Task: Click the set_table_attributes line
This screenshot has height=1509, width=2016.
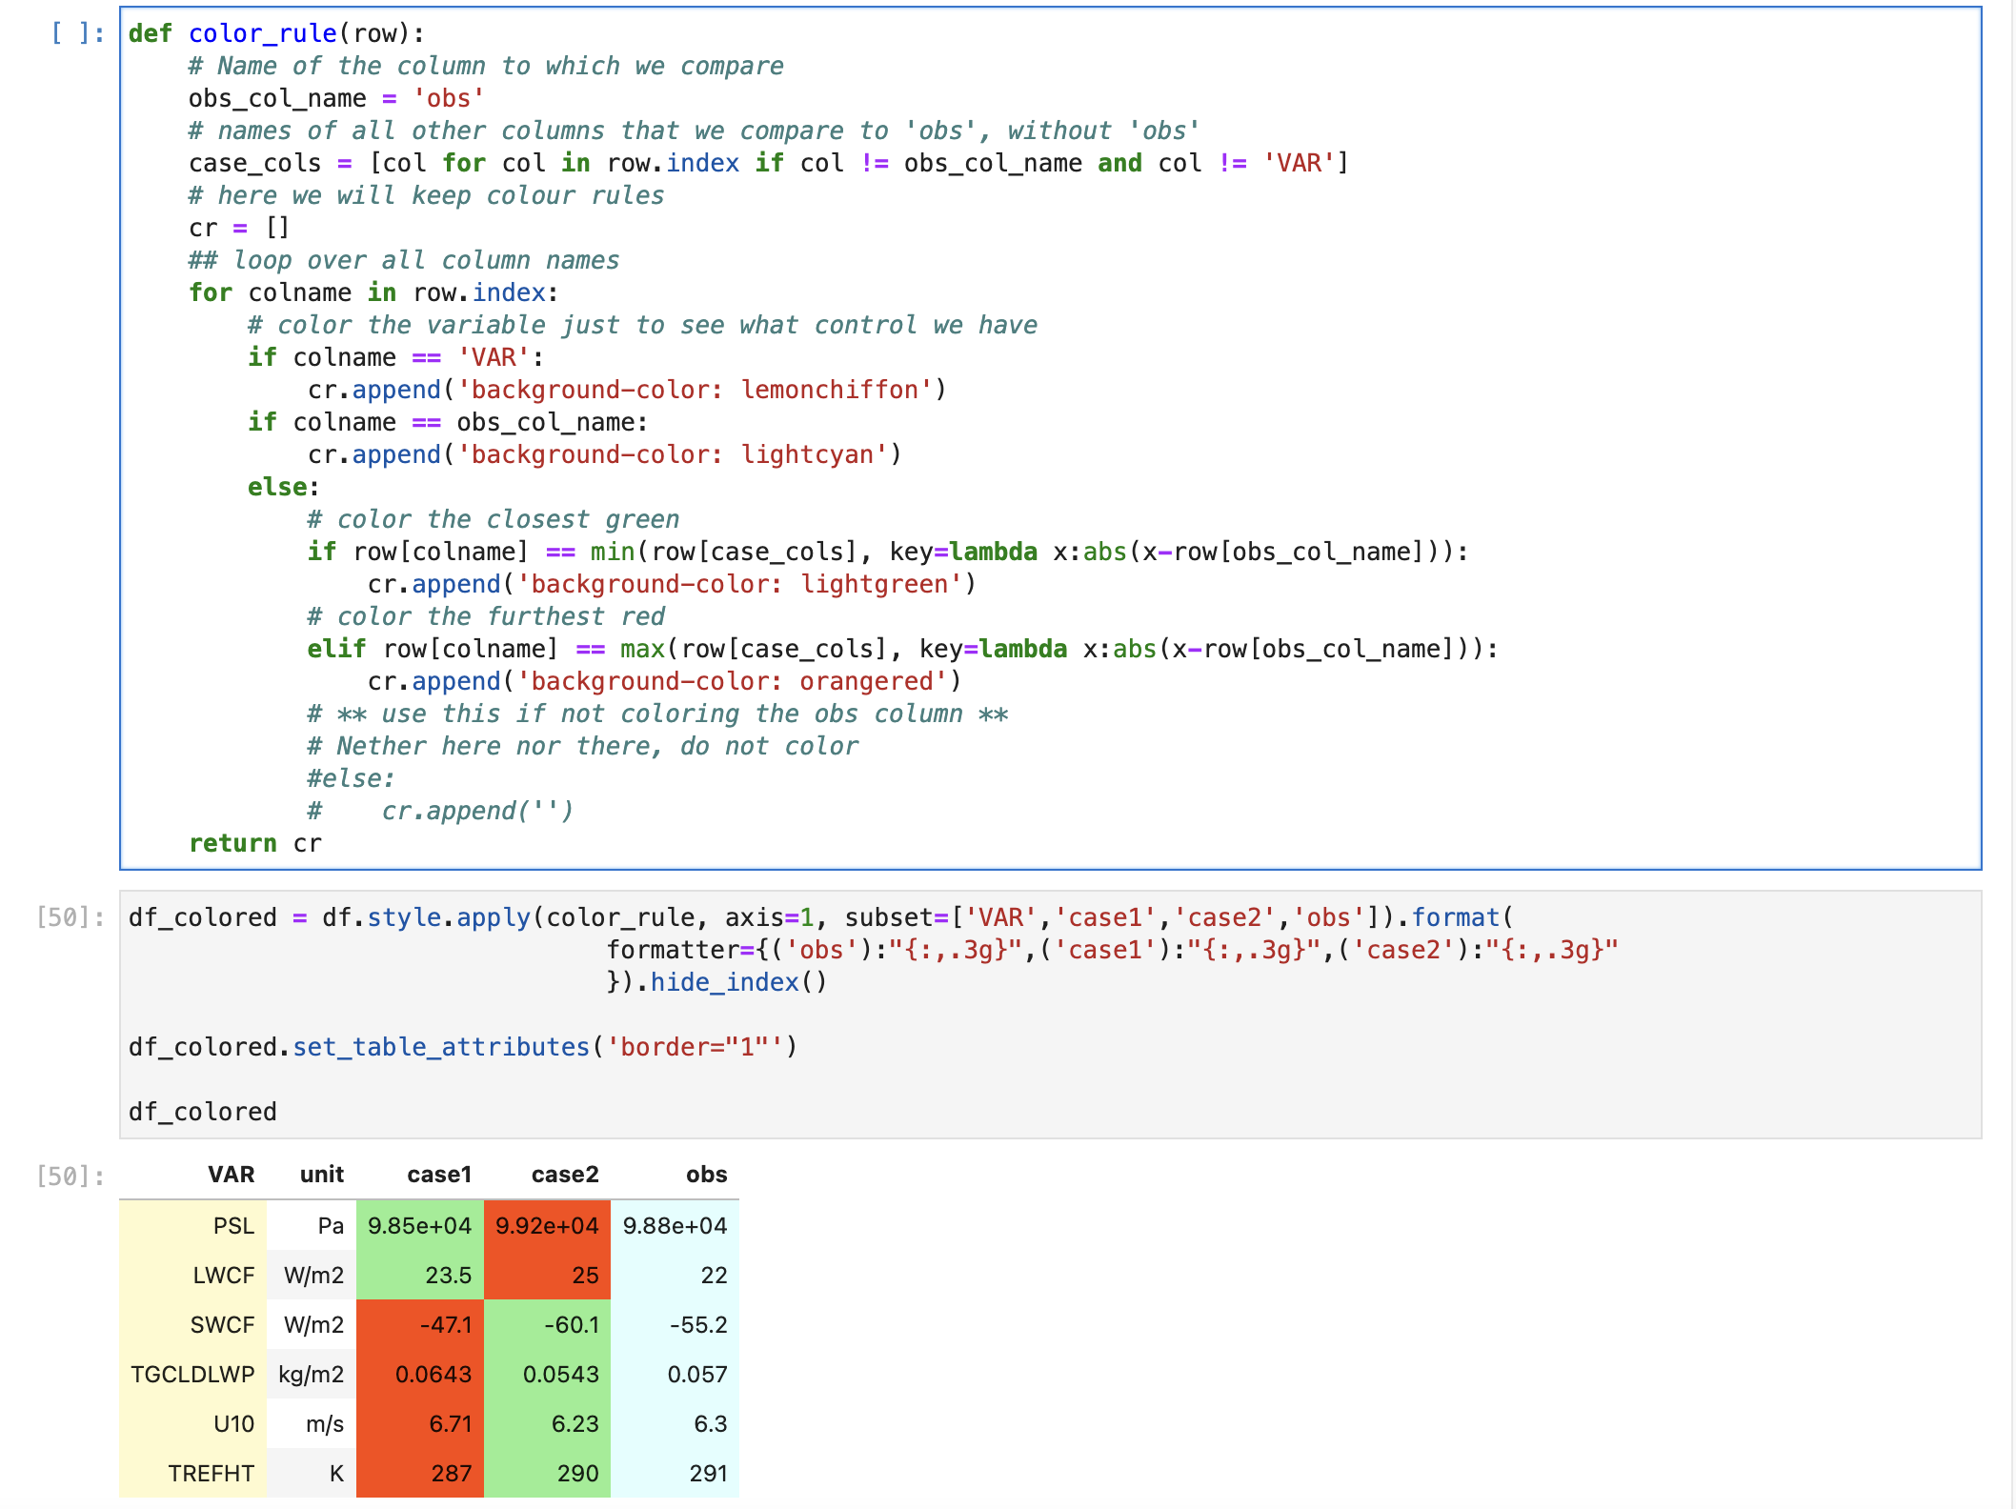Action: (x=463, y=1047)
